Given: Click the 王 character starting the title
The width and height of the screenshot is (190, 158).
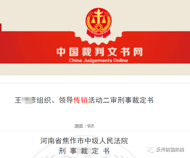Looking at the screenshot, I should 18,101.
